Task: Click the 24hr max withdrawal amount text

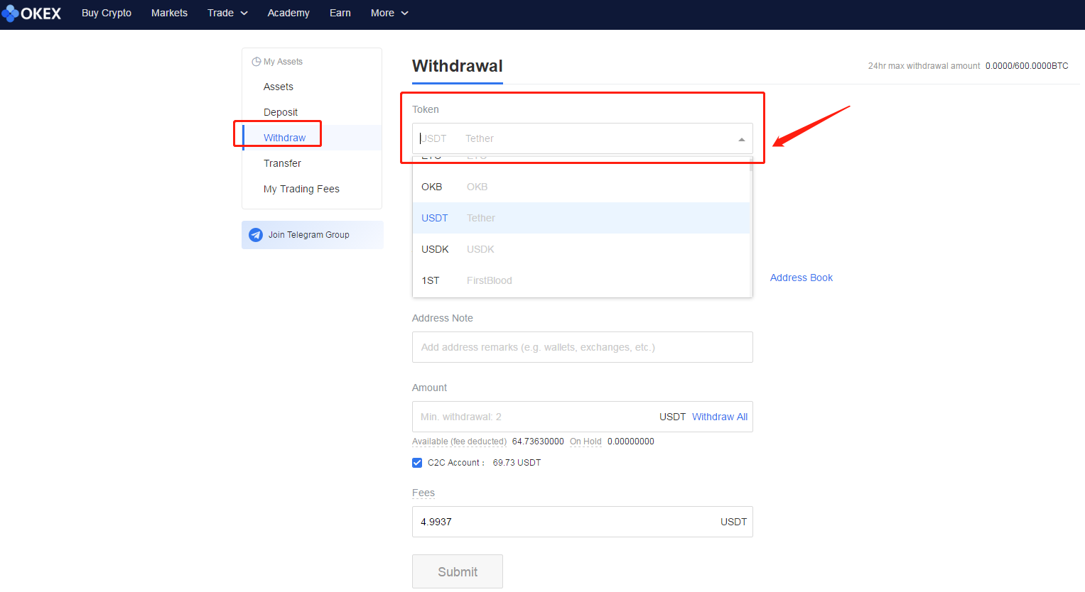Action: [x=924, y=66]
